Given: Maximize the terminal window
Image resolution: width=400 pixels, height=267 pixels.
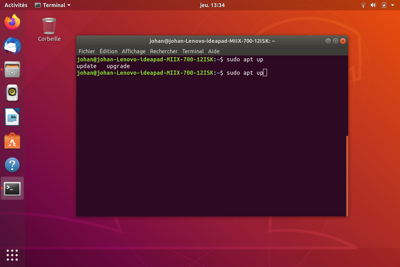Looking at the screenshot, I should coord(335,41).
